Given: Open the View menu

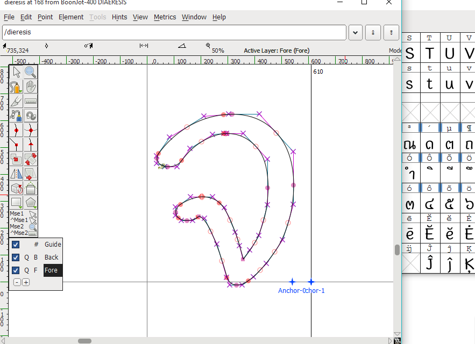Looking at the screenshot, I should (x=140, y=17).
